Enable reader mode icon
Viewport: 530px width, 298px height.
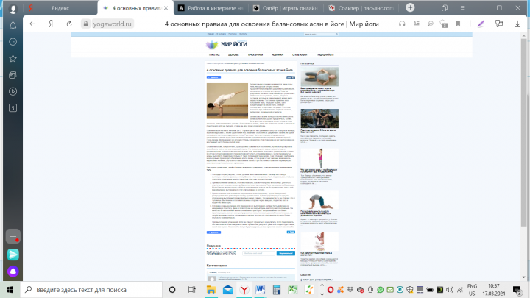pyautogui.click(x=417, y=24)
